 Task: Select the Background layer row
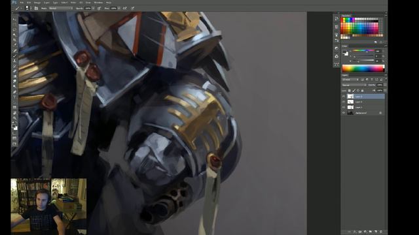pyautogui.click(x=363, y=113)
